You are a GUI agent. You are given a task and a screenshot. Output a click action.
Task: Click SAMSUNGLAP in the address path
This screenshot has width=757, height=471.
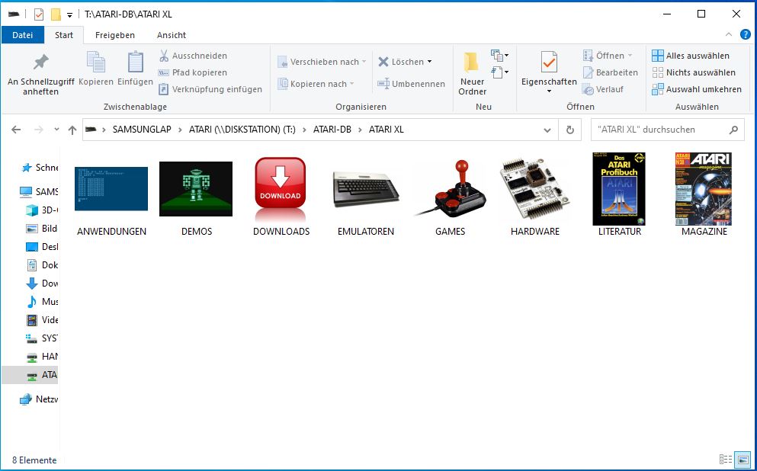point(142,130)
